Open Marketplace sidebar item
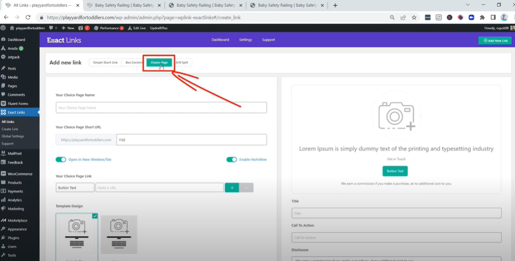The image size is (515, 261). tap(18, 220)
